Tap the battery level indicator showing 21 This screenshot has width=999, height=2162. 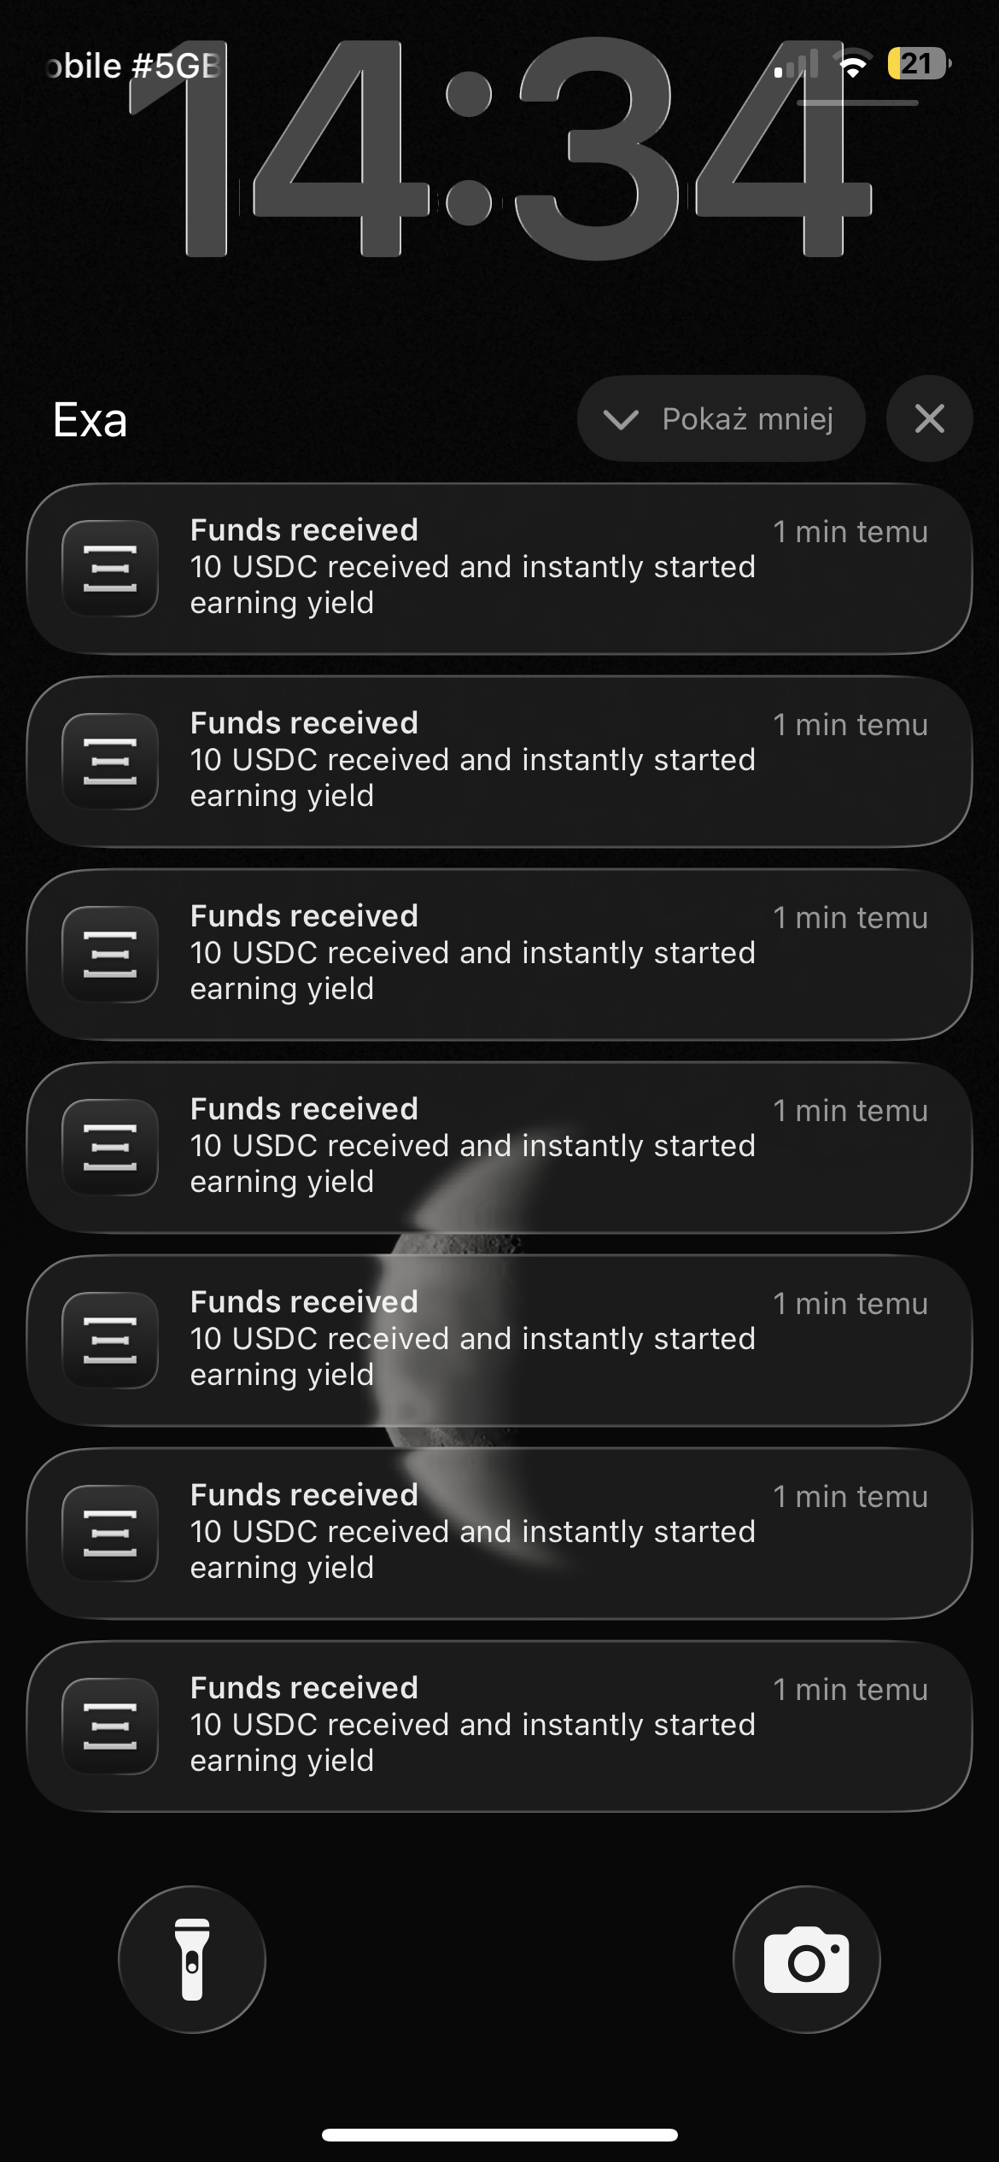tap(918, 64)
